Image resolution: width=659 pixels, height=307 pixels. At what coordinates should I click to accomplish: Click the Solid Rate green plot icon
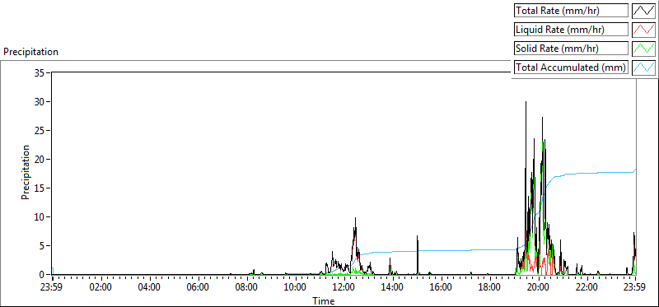pyautogui.click(x=643, y=49)
